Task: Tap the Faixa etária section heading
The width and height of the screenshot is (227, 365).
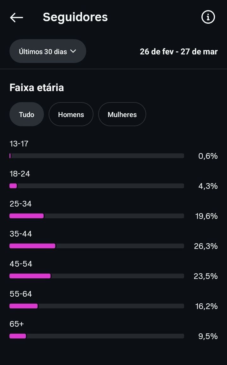Action: click(x=37, y=87)
